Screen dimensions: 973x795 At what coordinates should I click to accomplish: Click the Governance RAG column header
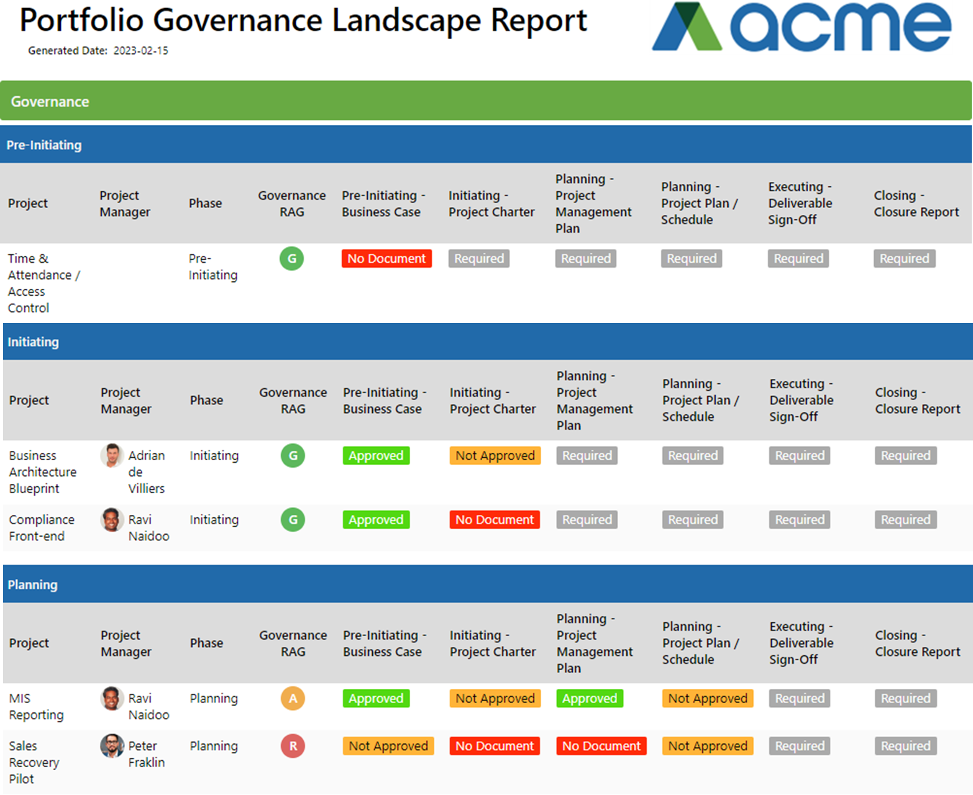point(292,203)
